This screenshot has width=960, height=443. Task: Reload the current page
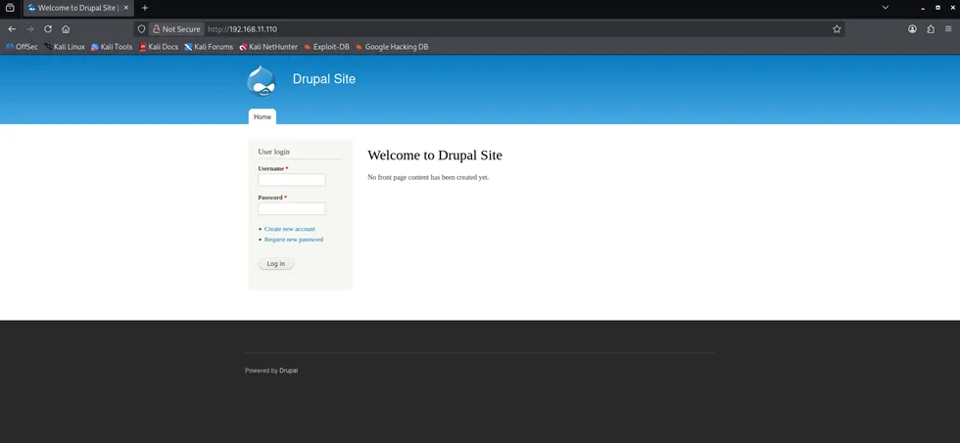48,28
